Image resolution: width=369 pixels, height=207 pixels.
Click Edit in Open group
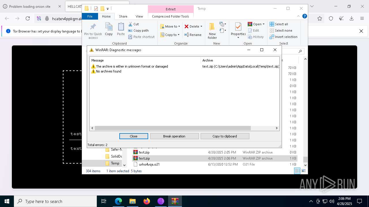(253, 30)
